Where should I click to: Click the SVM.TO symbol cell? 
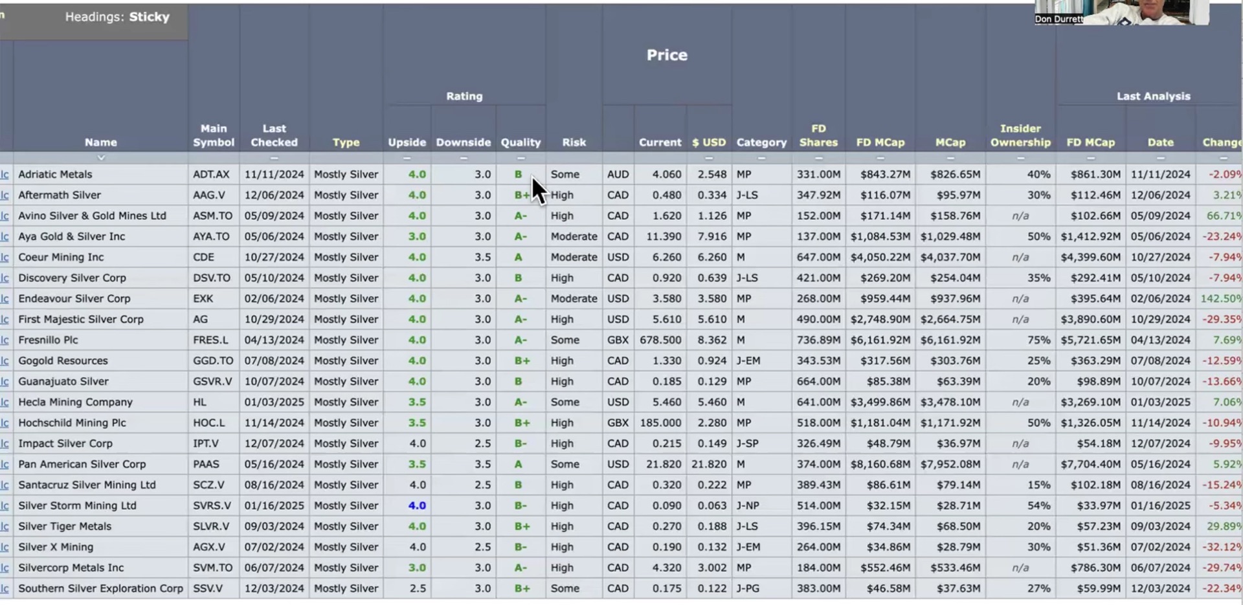click(x=212, y=568)
